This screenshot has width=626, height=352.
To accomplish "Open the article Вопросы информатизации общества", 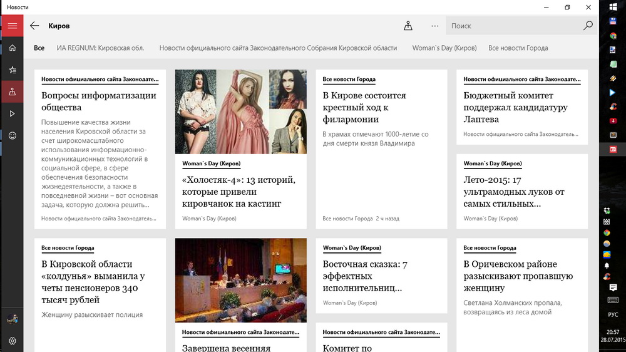I will click(99, 101).
